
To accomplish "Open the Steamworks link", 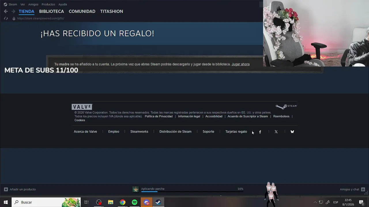I will (x=139, y=132).
